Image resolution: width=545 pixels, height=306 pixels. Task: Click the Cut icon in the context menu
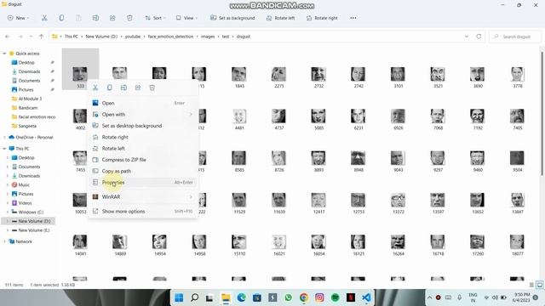coord(95,88)
